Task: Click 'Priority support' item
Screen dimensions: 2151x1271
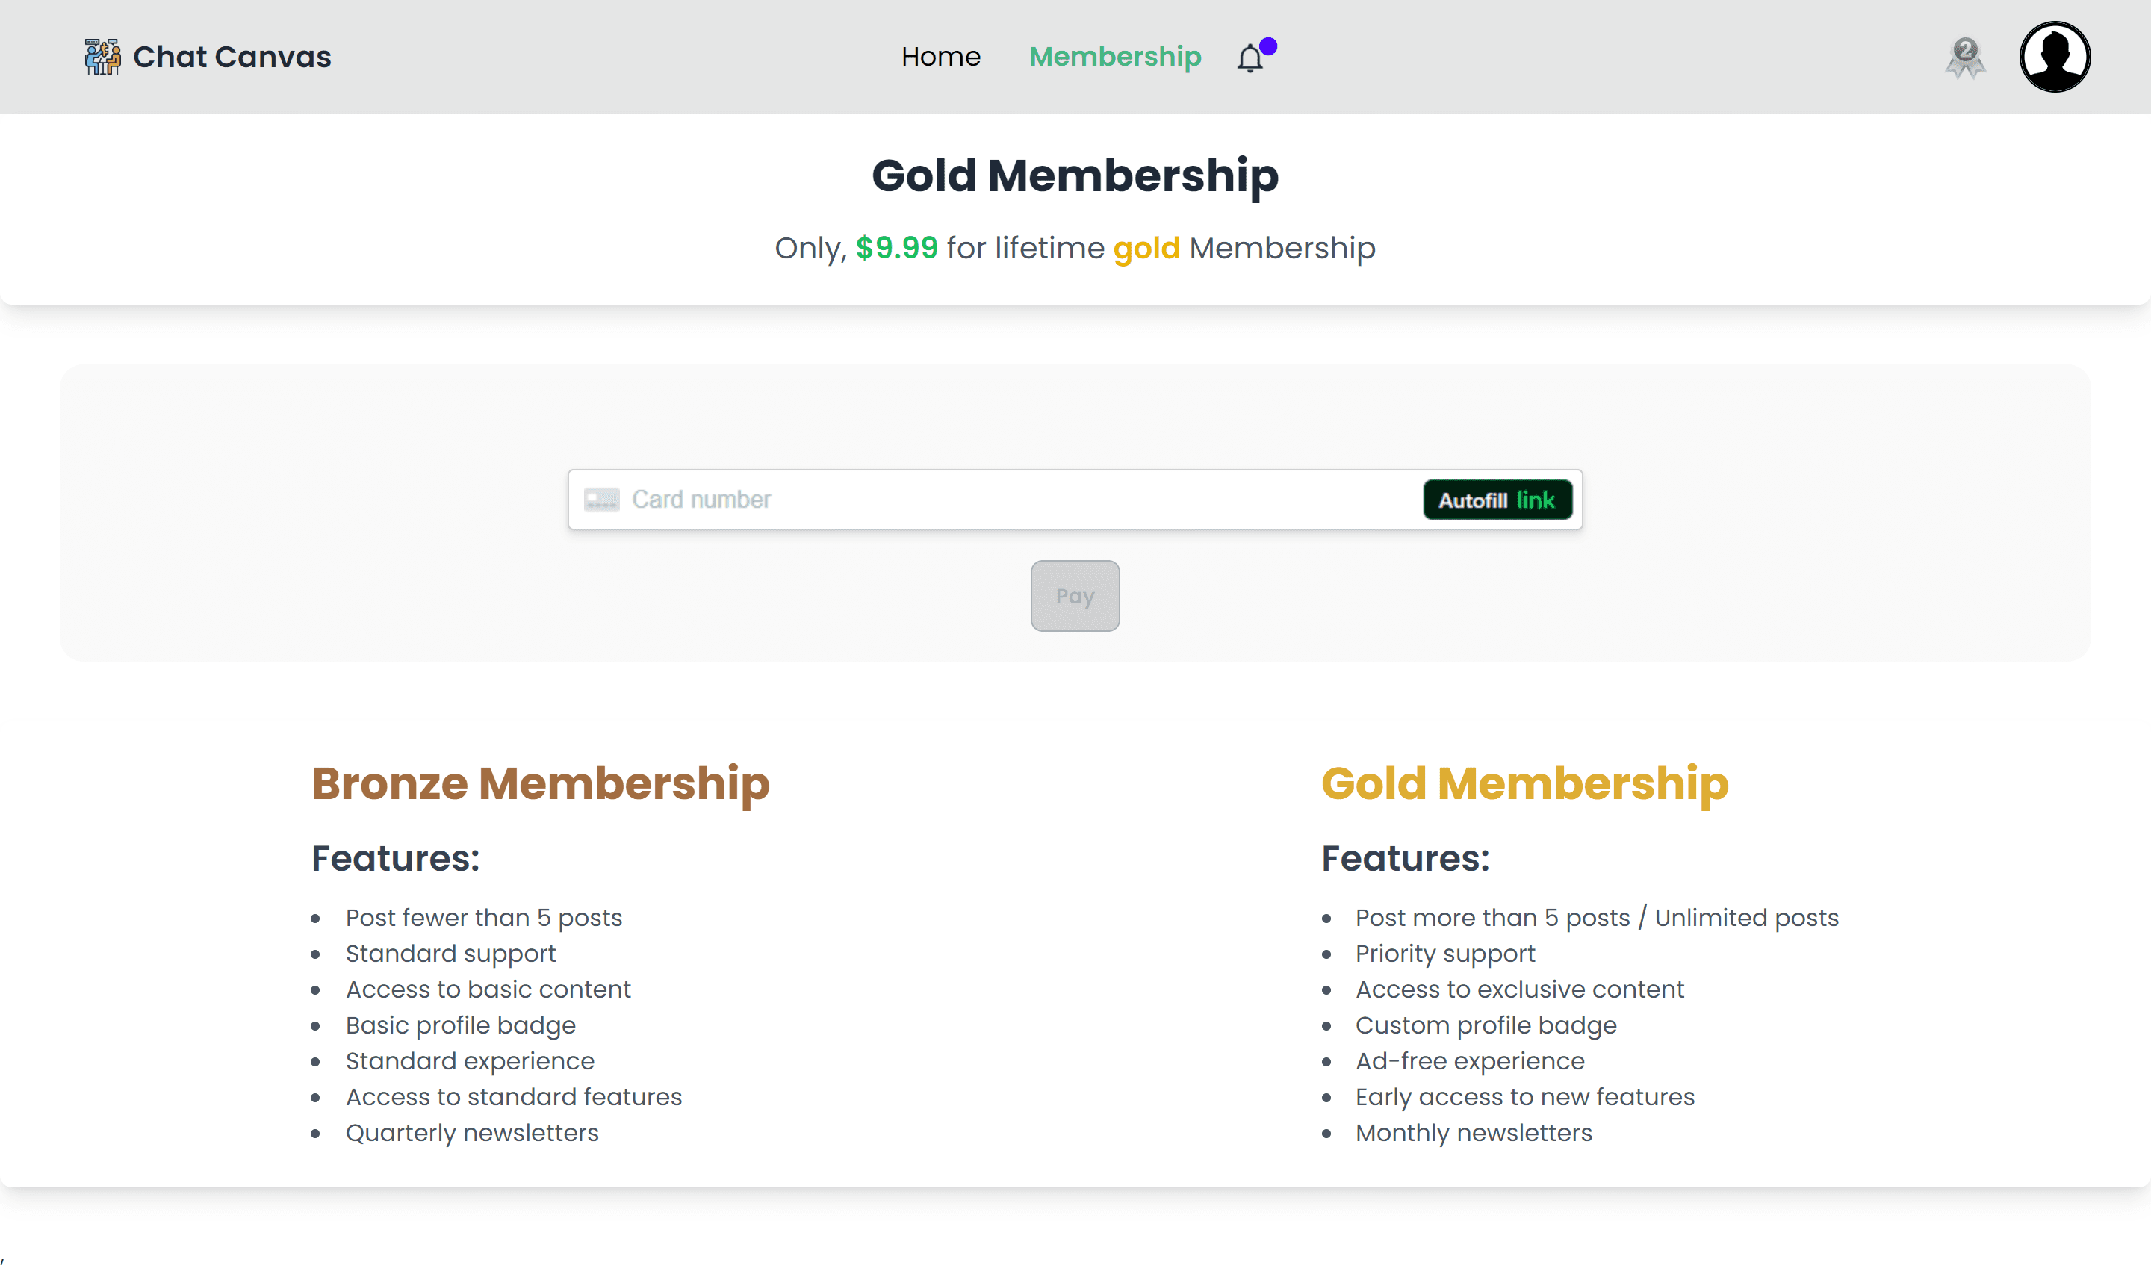Action: pos(1444,954)
